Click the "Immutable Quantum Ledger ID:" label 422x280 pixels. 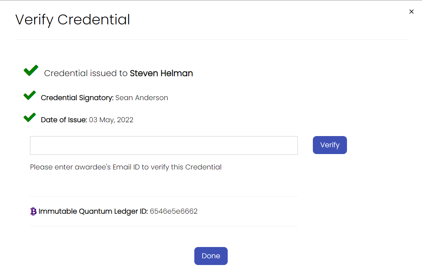pyautogui.click(x=93, y=211)
